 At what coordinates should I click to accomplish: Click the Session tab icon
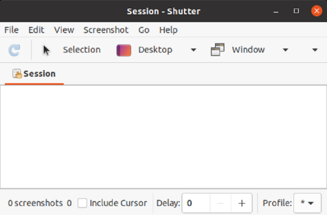(17, 74)
